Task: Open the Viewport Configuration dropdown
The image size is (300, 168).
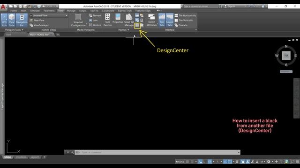Action: [78, 20]
